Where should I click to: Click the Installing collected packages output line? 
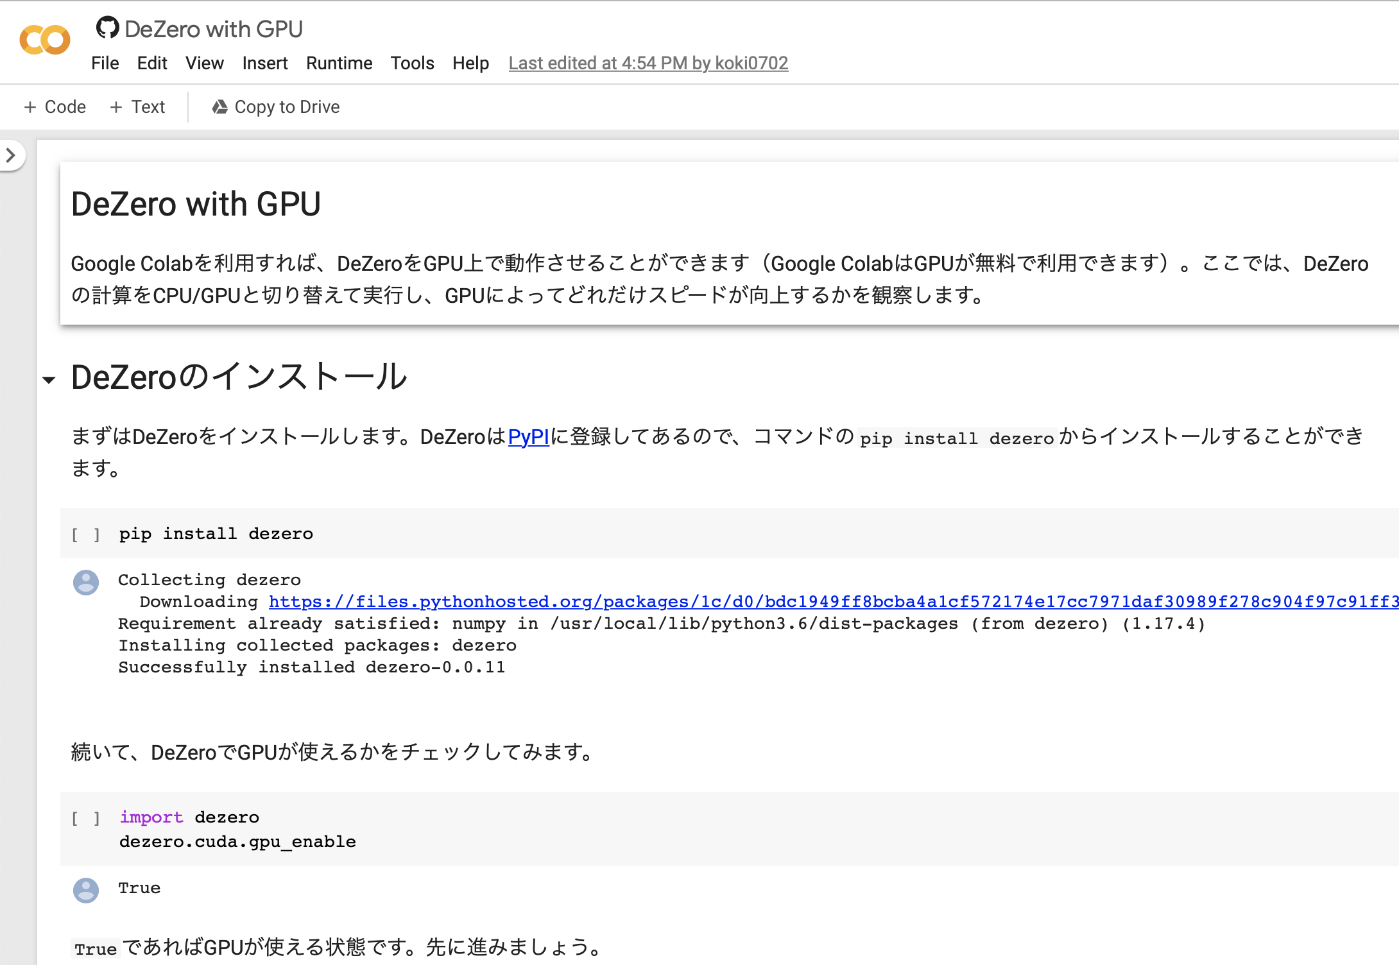(318, 645)
